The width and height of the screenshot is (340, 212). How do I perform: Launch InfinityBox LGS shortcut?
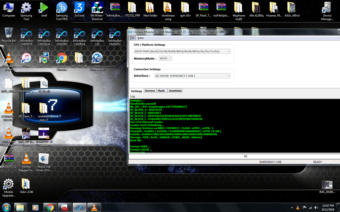click(97, 37)
